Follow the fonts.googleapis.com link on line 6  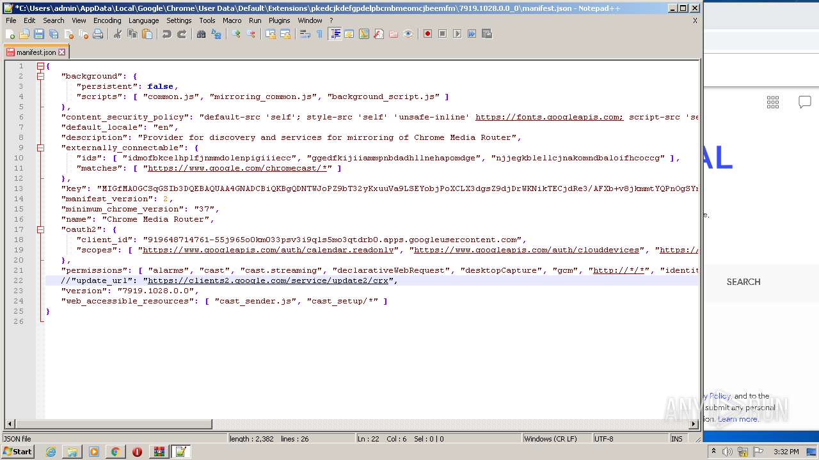click(549, 117)
